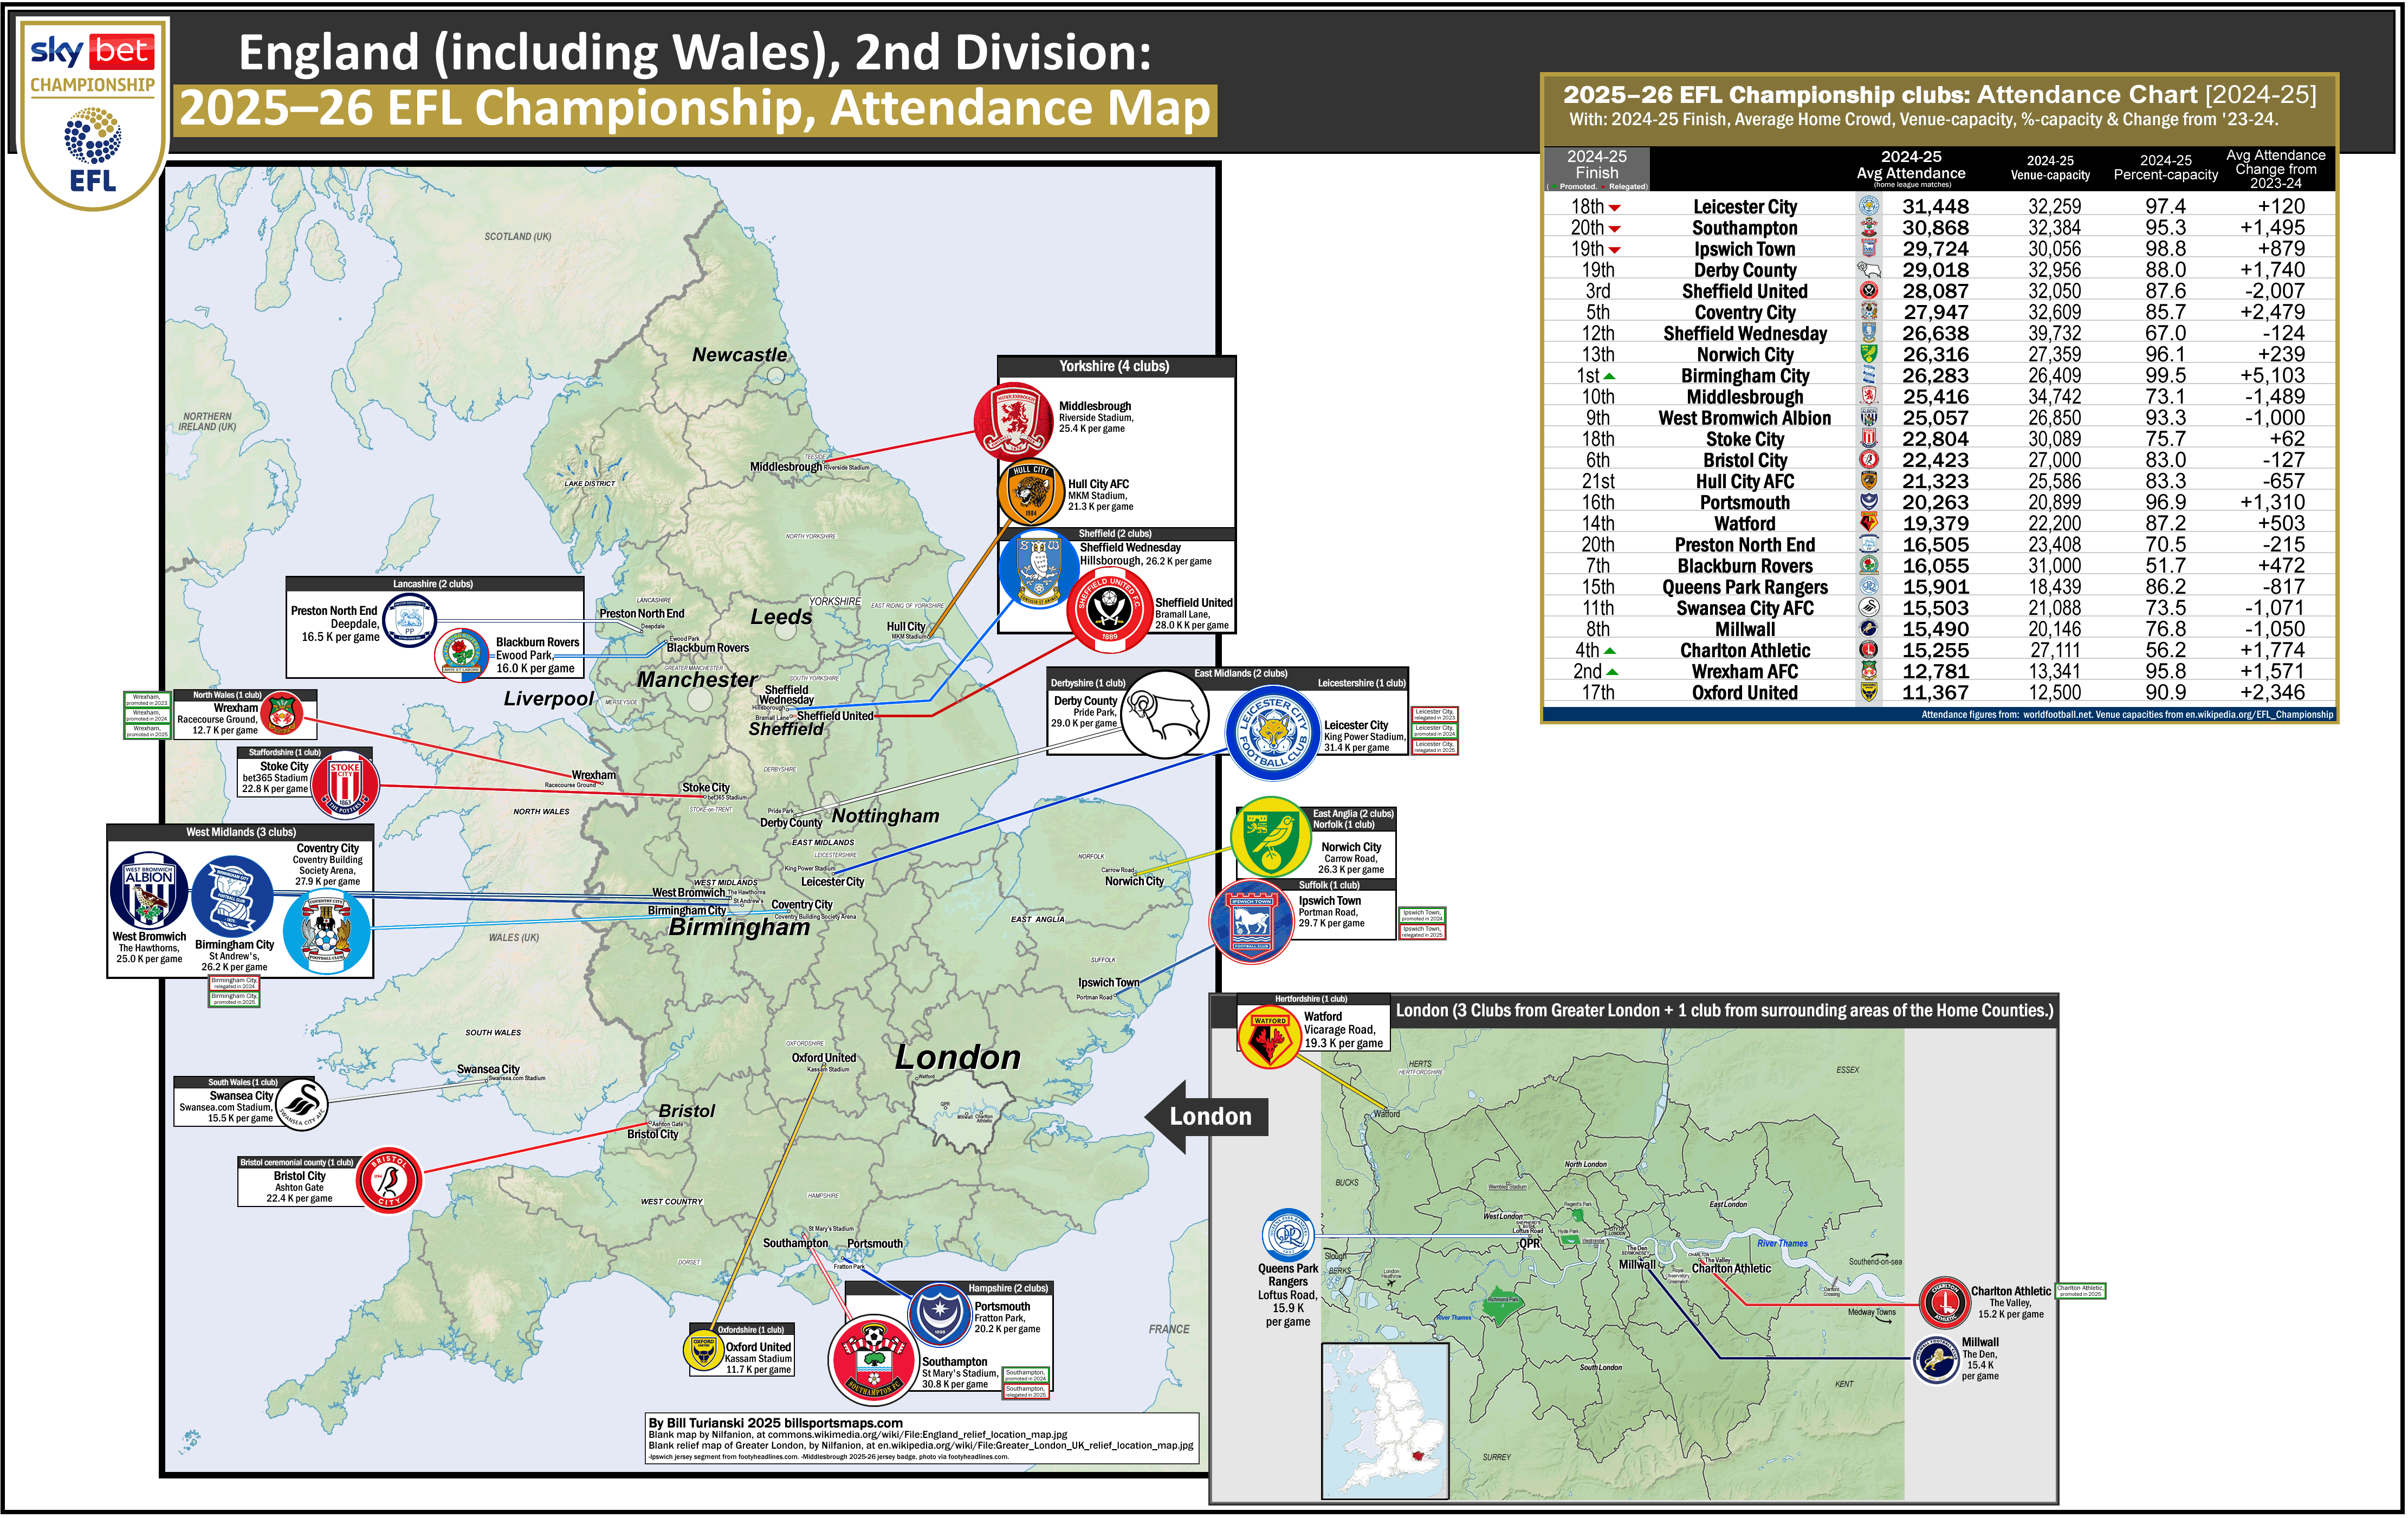Click the Leicester City row in attendance chart
The width and height of the screenshot is (2408, 1518).
coord(1939,206)
